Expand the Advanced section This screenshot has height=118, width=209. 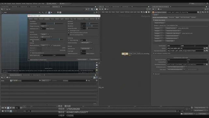pyautogui.click(x=154, y=74)
